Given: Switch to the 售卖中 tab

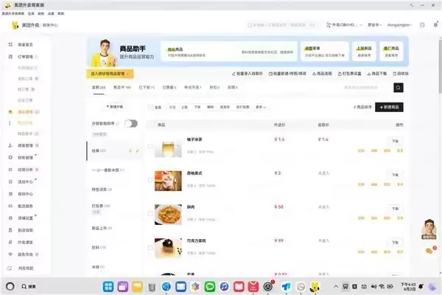Looking at the screenshot, I should [x=122, y=88].
